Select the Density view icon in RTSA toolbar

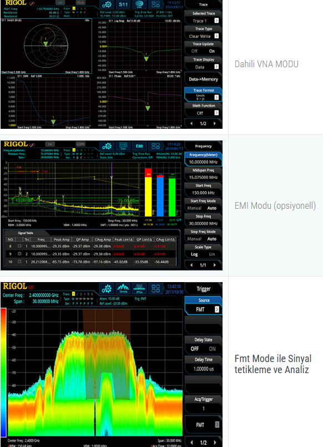point(123,289)
